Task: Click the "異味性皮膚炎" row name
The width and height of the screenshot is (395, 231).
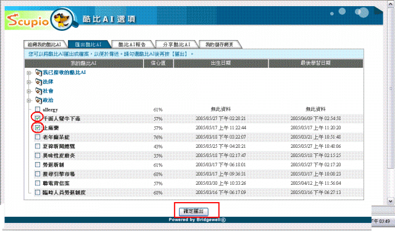Action: [x=59, y=156]
